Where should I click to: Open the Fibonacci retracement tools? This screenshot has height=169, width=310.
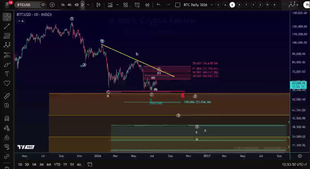7,36
